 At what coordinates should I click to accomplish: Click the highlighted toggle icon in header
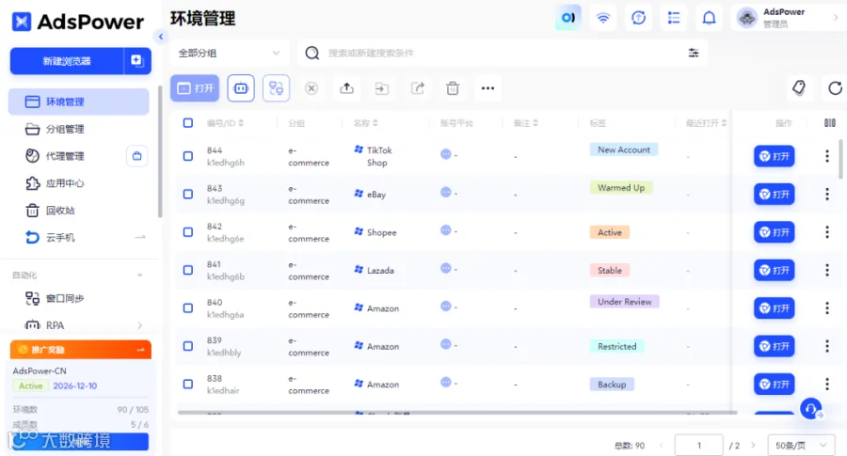point(568,18)
